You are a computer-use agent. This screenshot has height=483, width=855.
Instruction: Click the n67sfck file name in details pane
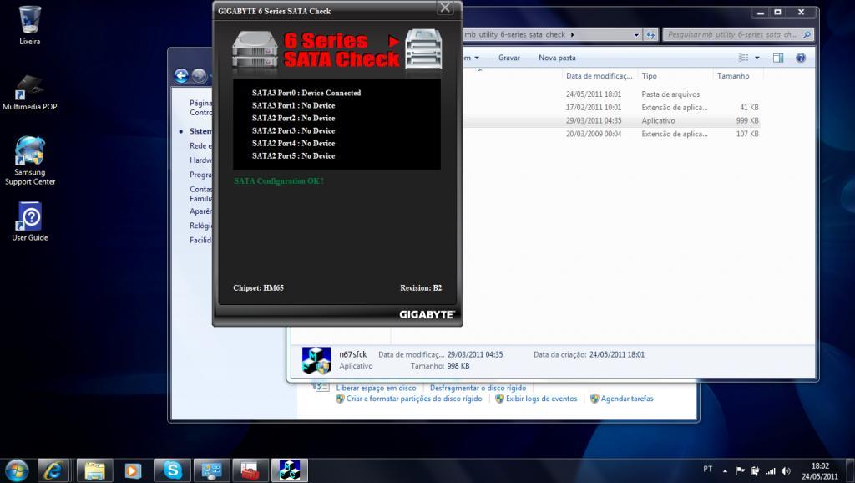(x=353, y=355)
